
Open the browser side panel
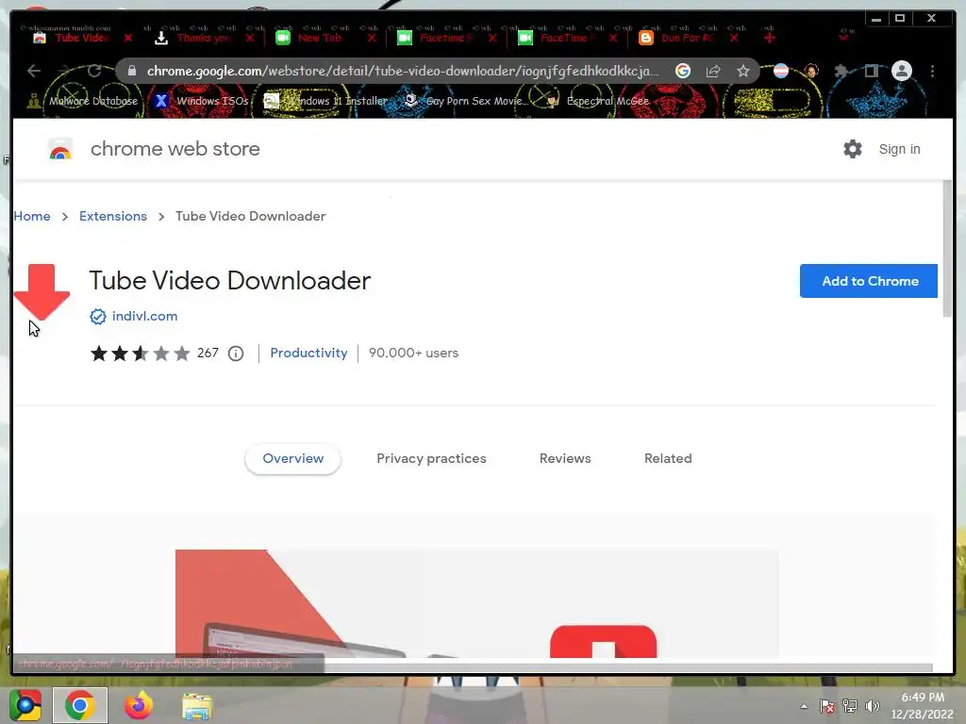click(x=871, y=71)
